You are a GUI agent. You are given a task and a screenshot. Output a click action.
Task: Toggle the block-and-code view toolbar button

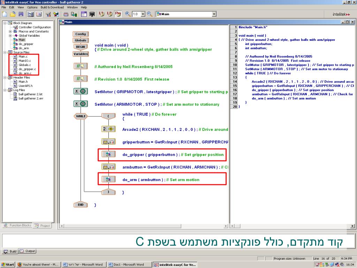(31, 14)
